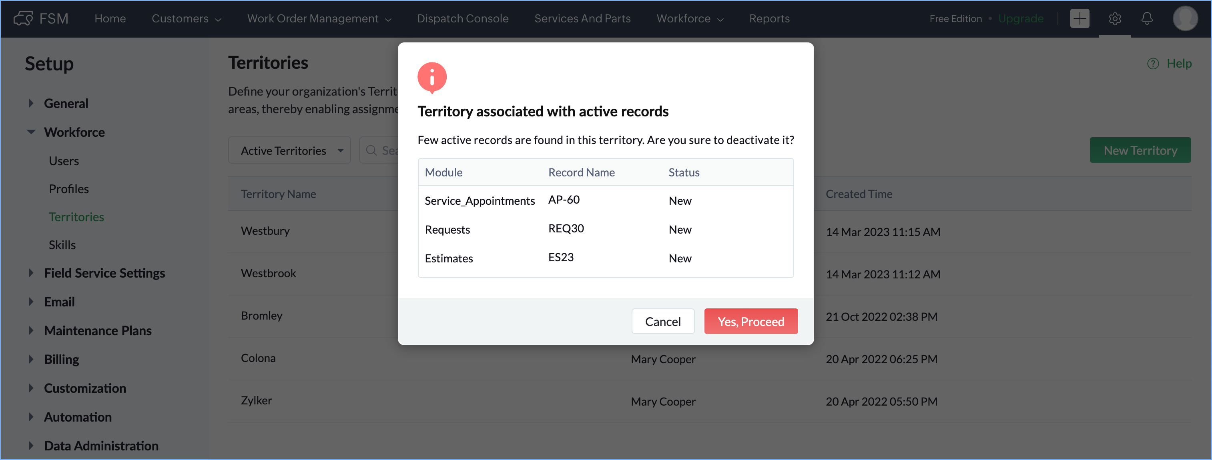Viewport: 1212px width, 460px height.
Task: Expand the General setup section
Action: coord(31,103)
